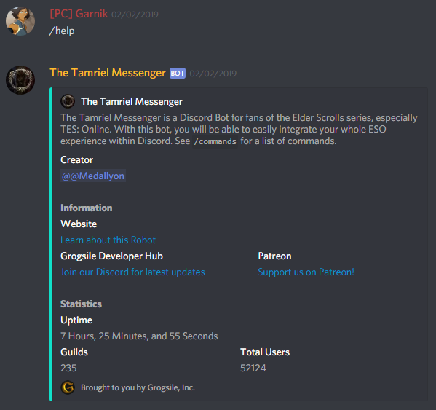The image size is (436, 410).
Task: Click the small embed author icon
Action: click(x=68, y=101)
